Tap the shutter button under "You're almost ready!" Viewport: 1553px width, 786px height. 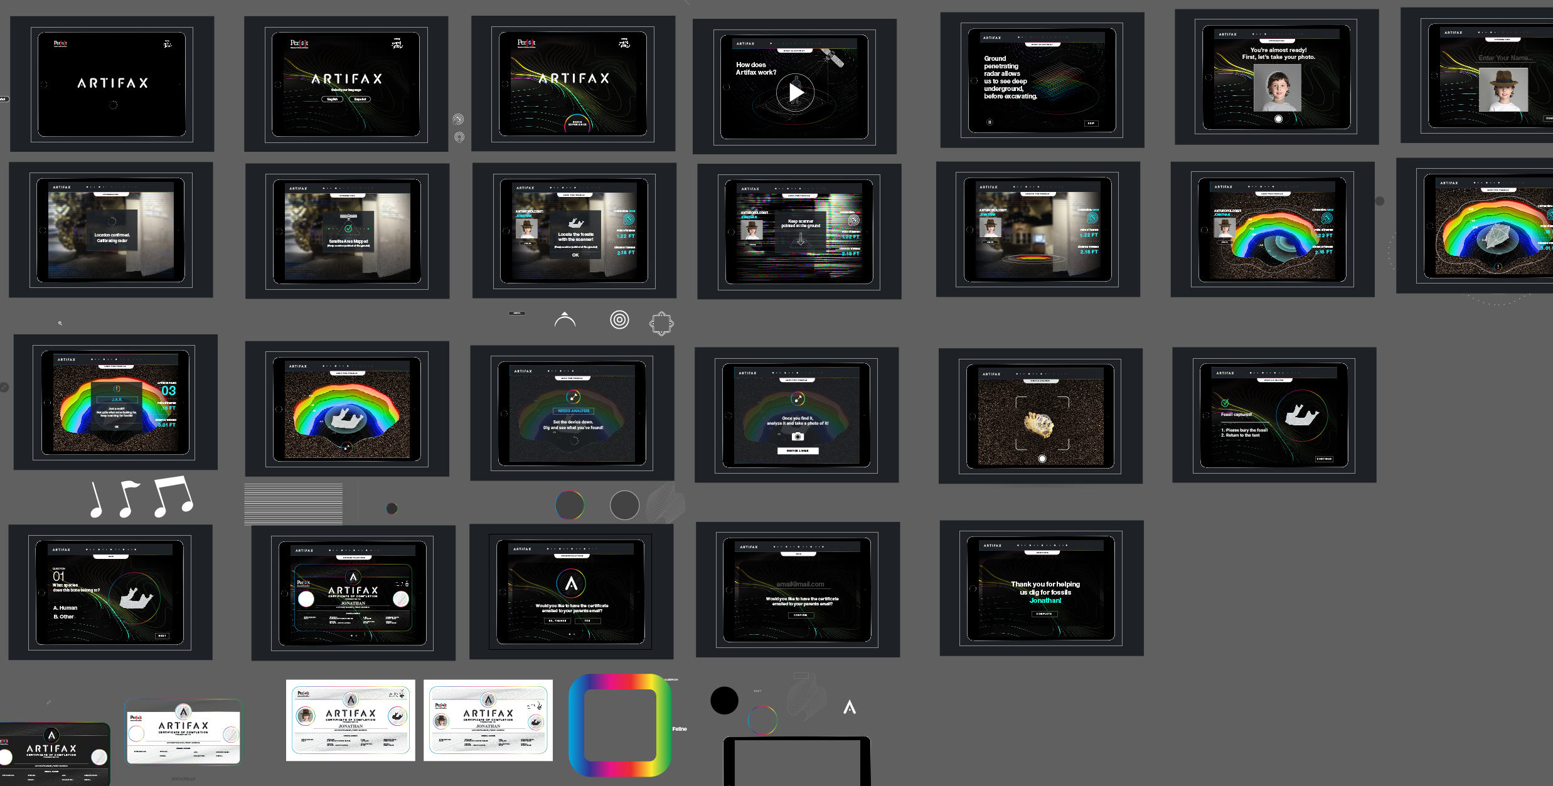click(x=1278, y=119)
